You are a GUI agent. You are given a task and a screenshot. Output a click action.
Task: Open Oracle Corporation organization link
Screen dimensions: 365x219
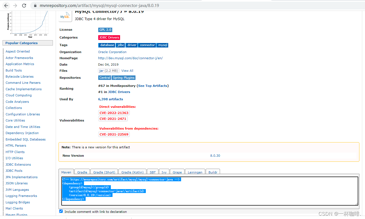pyautogui.click(x=112, y=52)
